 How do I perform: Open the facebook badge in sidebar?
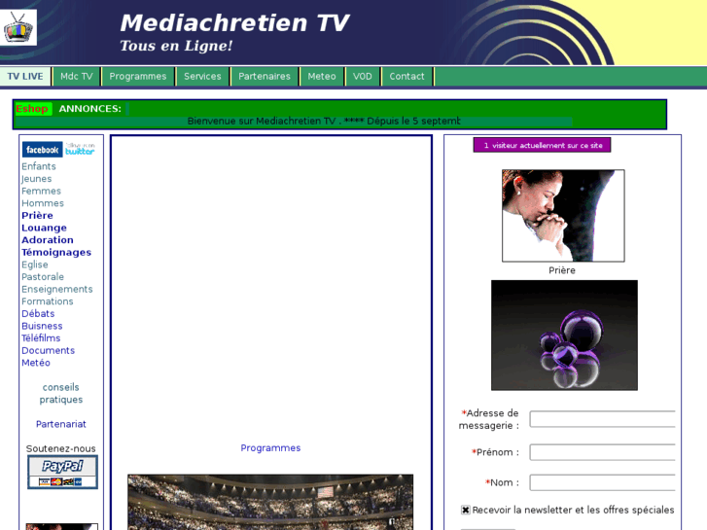(x=43, y=150)
